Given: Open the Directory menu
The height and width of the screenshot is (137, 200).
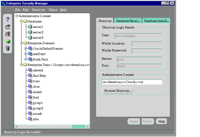Looking at the screenshot, I should click(38, 10).
